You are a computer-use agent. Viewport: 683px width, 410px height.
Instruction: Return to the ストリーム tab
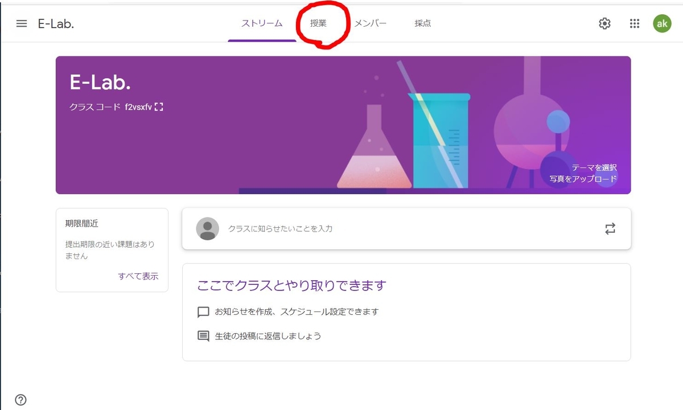point(262,24)
